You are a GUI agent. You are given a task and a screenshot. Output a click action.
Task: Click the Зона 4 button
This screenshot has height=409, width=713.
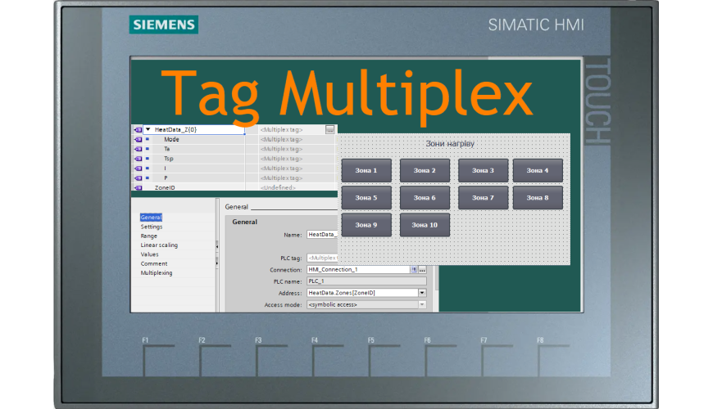[538, 171]
